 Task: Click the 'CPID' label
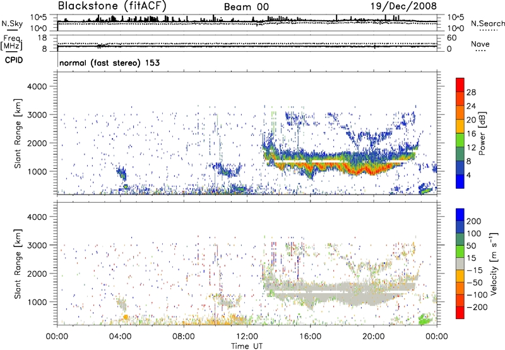[14, 60]
